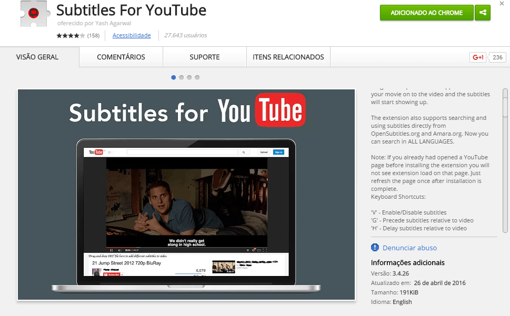Click the Idioma value English
Screen dimensions: 510x316
point(402,302)
